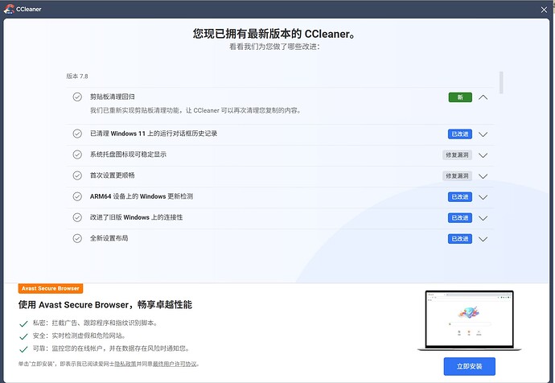The height and width of the screenshot is (383, 555).
Task: Click the checkmark icon beside 私密
Action: click(x=23, y=323)
